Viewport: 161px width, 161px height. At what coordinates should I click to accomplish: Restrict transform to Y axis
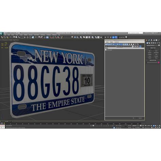pos(108,37)
